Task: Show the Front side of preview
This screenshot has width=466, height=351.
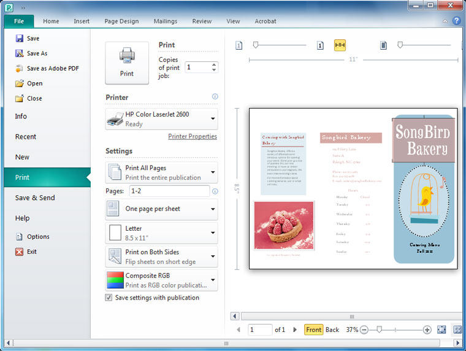Action: 313,330
